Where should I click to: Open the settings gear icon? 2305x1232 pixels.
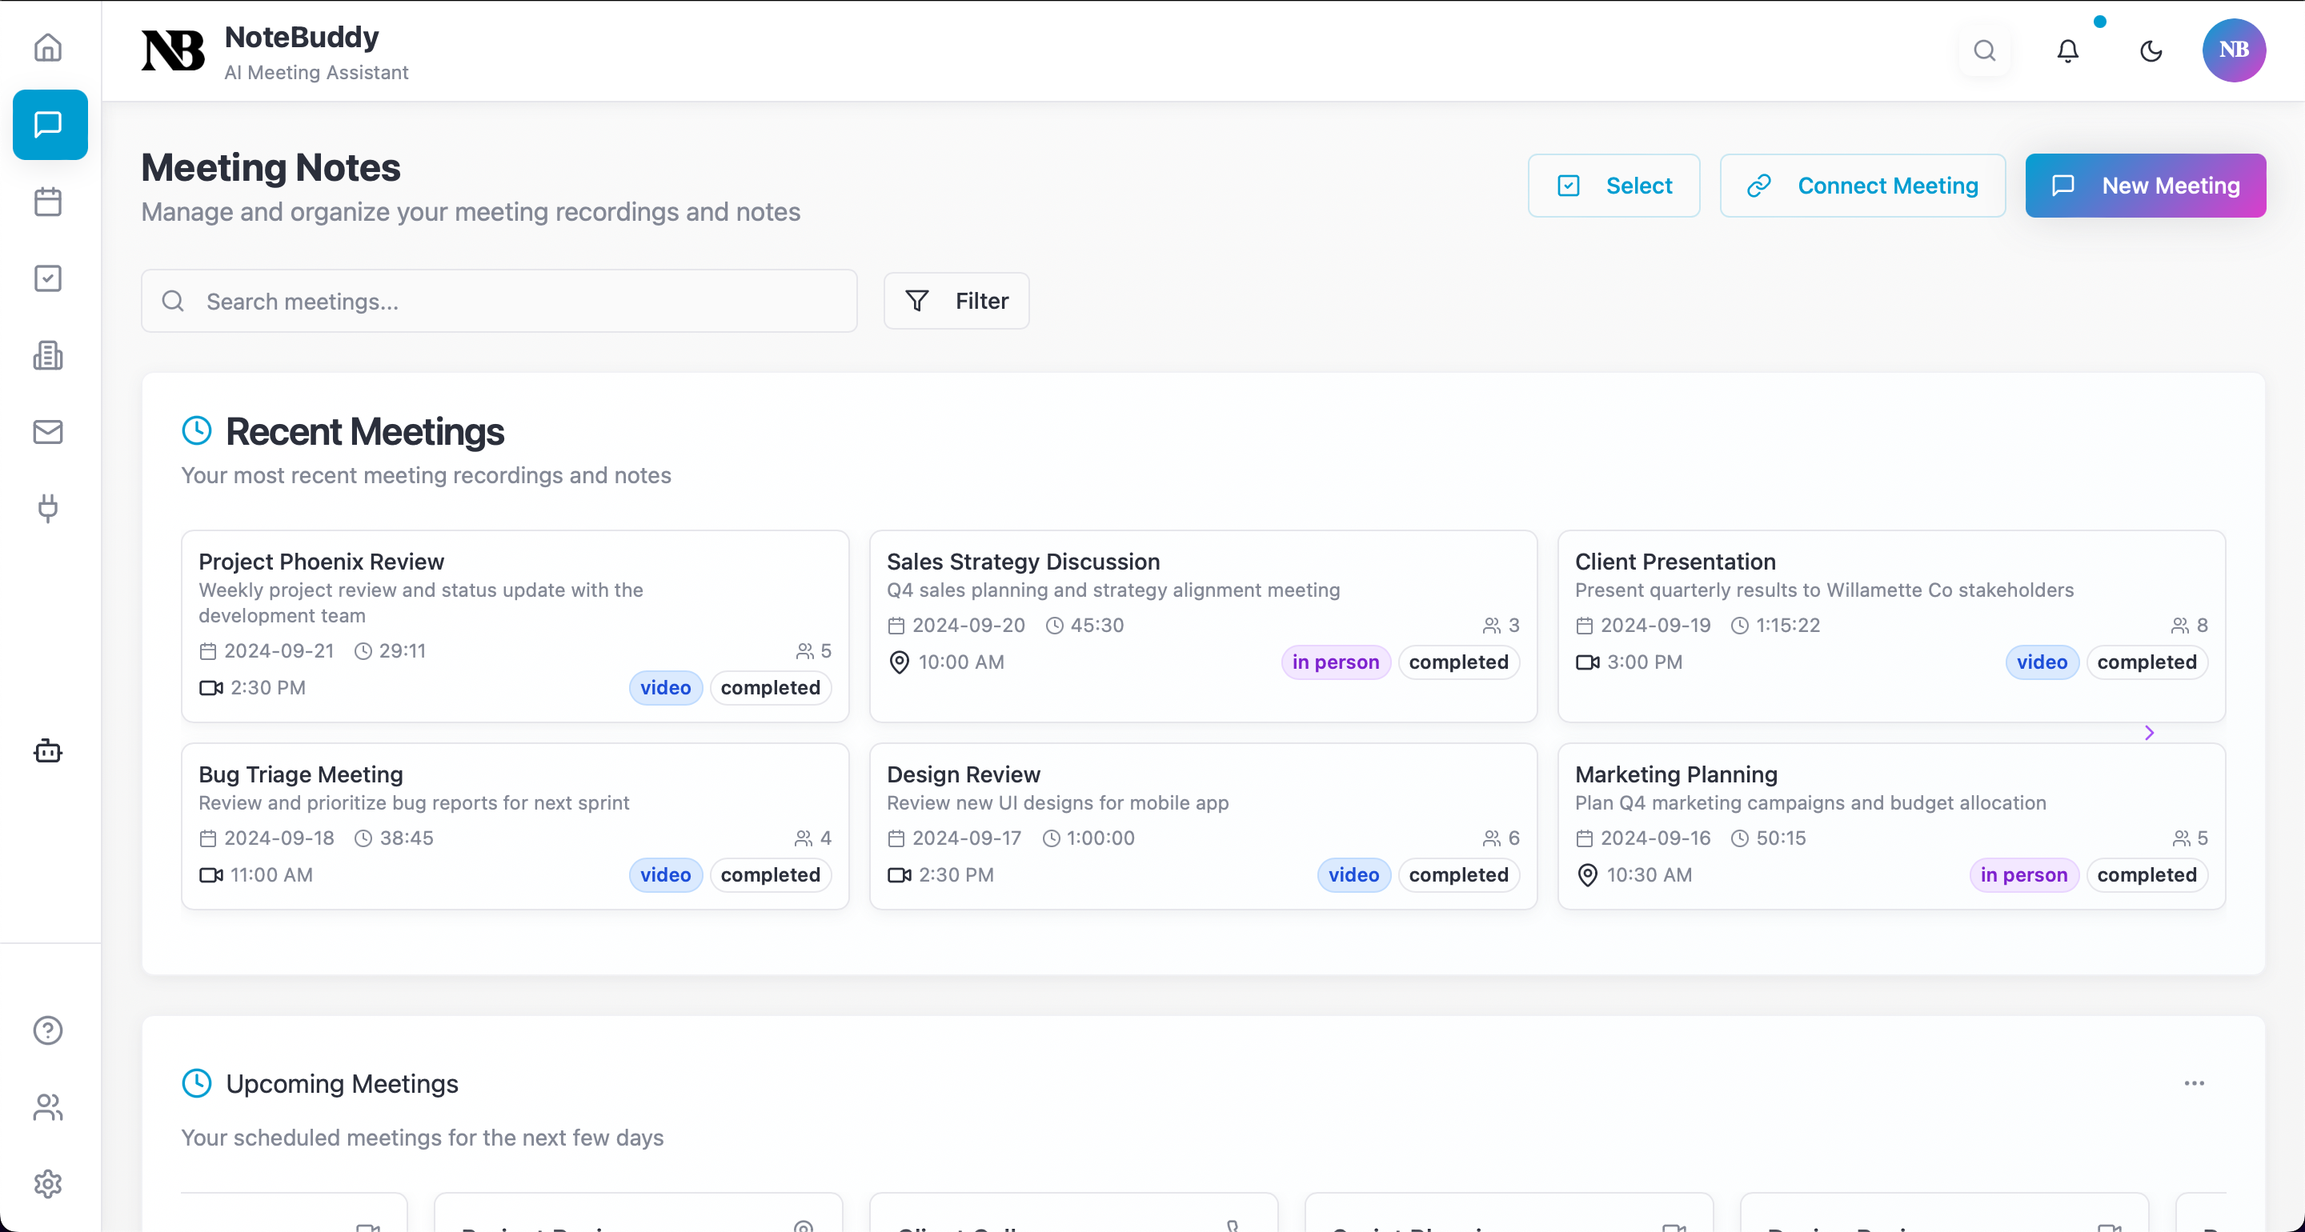click(x=48, y=1184)
